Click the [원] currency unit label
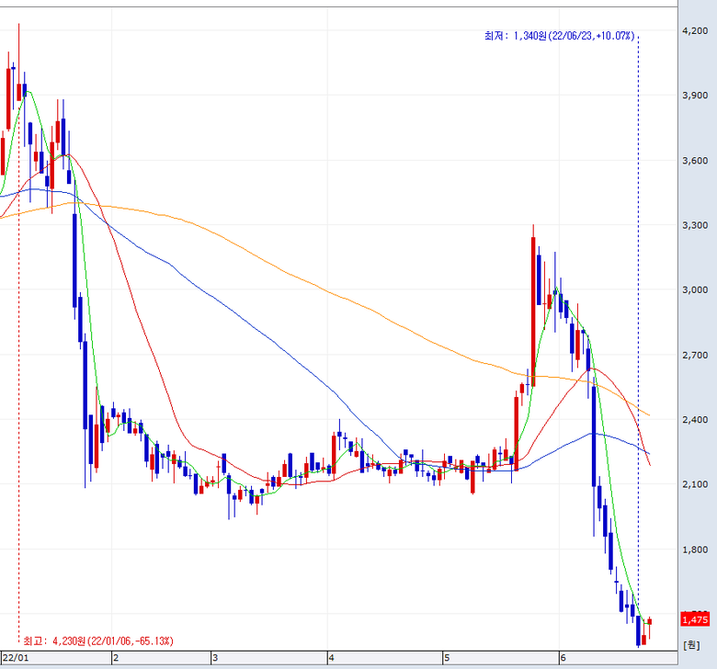This screenshot has width=717, height=669. pyautogui.click(x=691, y=645)
